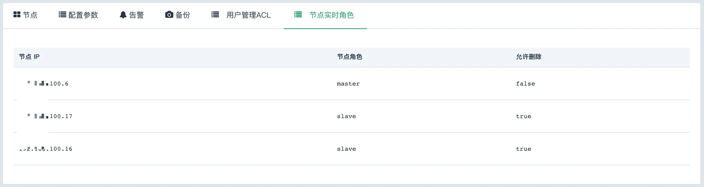Switch to the 配置参数 tab

click(x=83, y=15)
